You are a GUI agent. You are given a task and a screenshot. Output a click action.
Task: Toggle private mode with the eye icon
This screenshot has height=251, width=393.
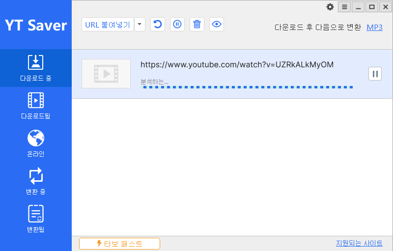point(217,25)
